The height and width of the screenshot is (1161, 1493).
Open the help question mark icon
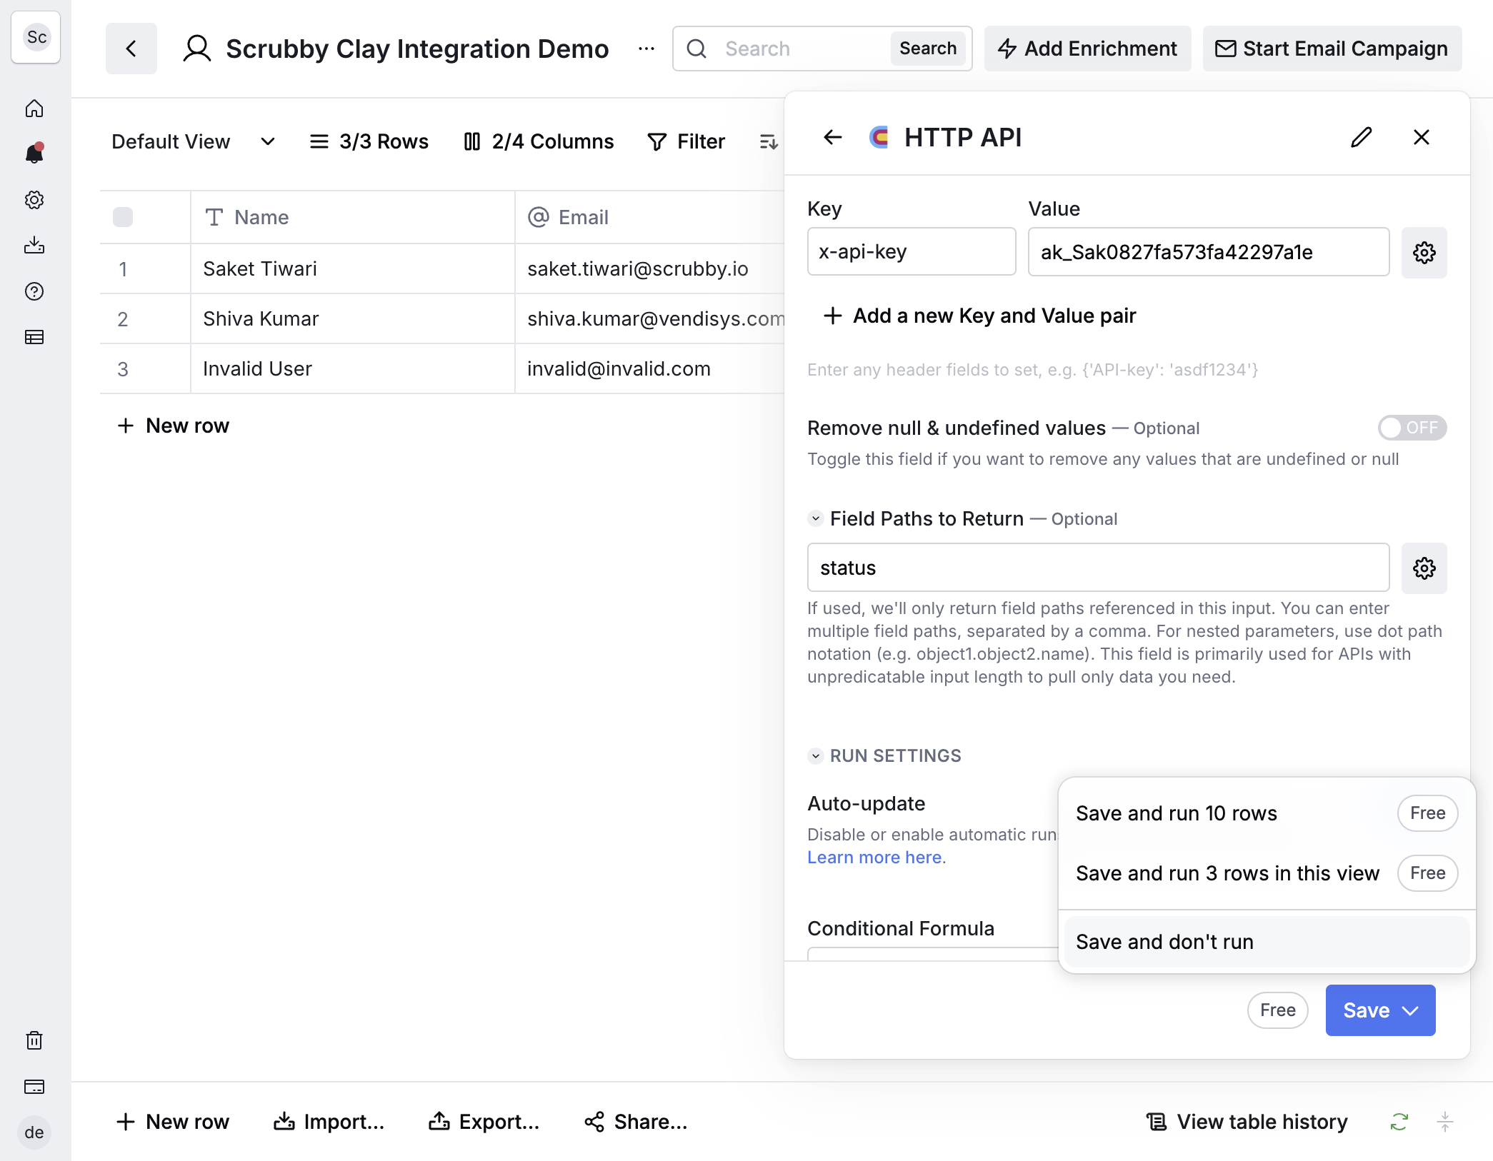point(34,291)
